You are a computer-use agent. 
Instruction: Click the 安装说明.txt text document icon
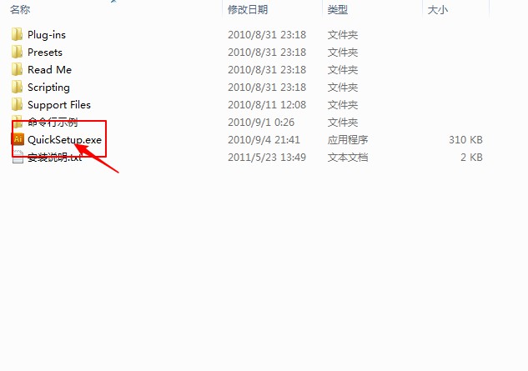[x=18, y=157]
